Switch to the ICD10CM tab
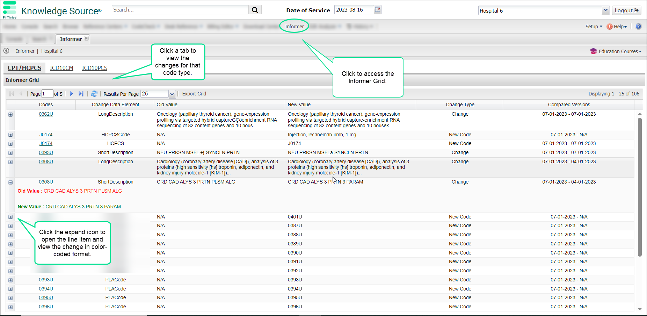Screen dimensions: 647x316 point(61,68)
